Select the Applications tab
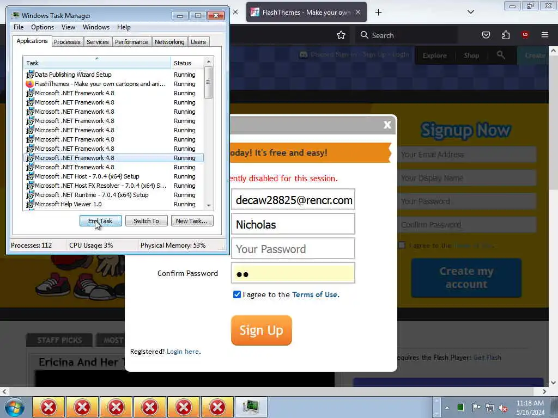Screen dimensions: 558x418 (32, 41)
